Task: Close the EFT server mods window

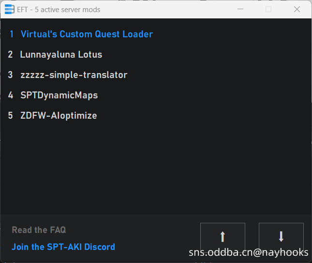Action: tap(297, 9)
